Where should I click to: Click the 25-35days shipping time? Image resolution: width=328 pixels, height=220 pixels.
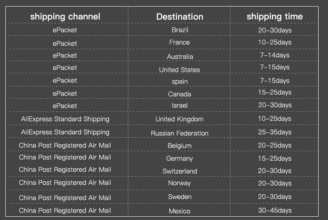pyautogui.click(x=274, y=132)
